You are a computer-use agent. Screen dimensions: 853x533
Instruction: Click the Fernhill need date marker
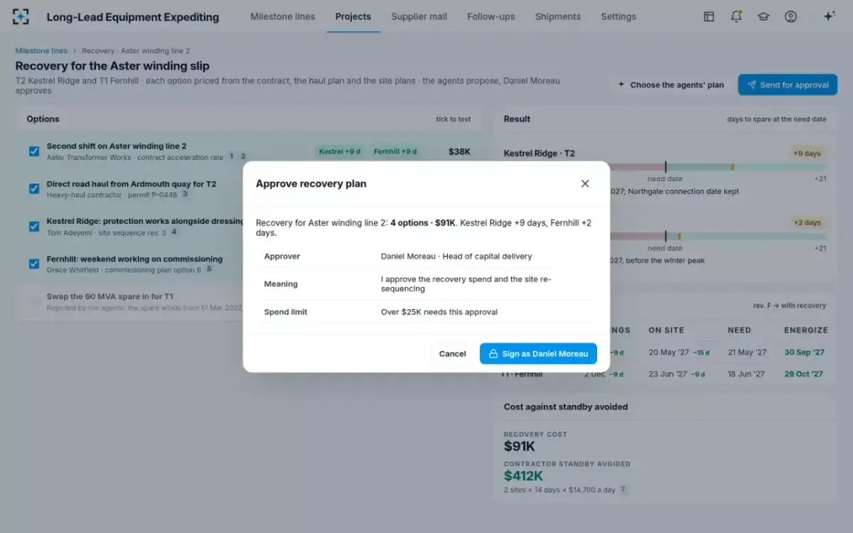click(x=665, y=236)
